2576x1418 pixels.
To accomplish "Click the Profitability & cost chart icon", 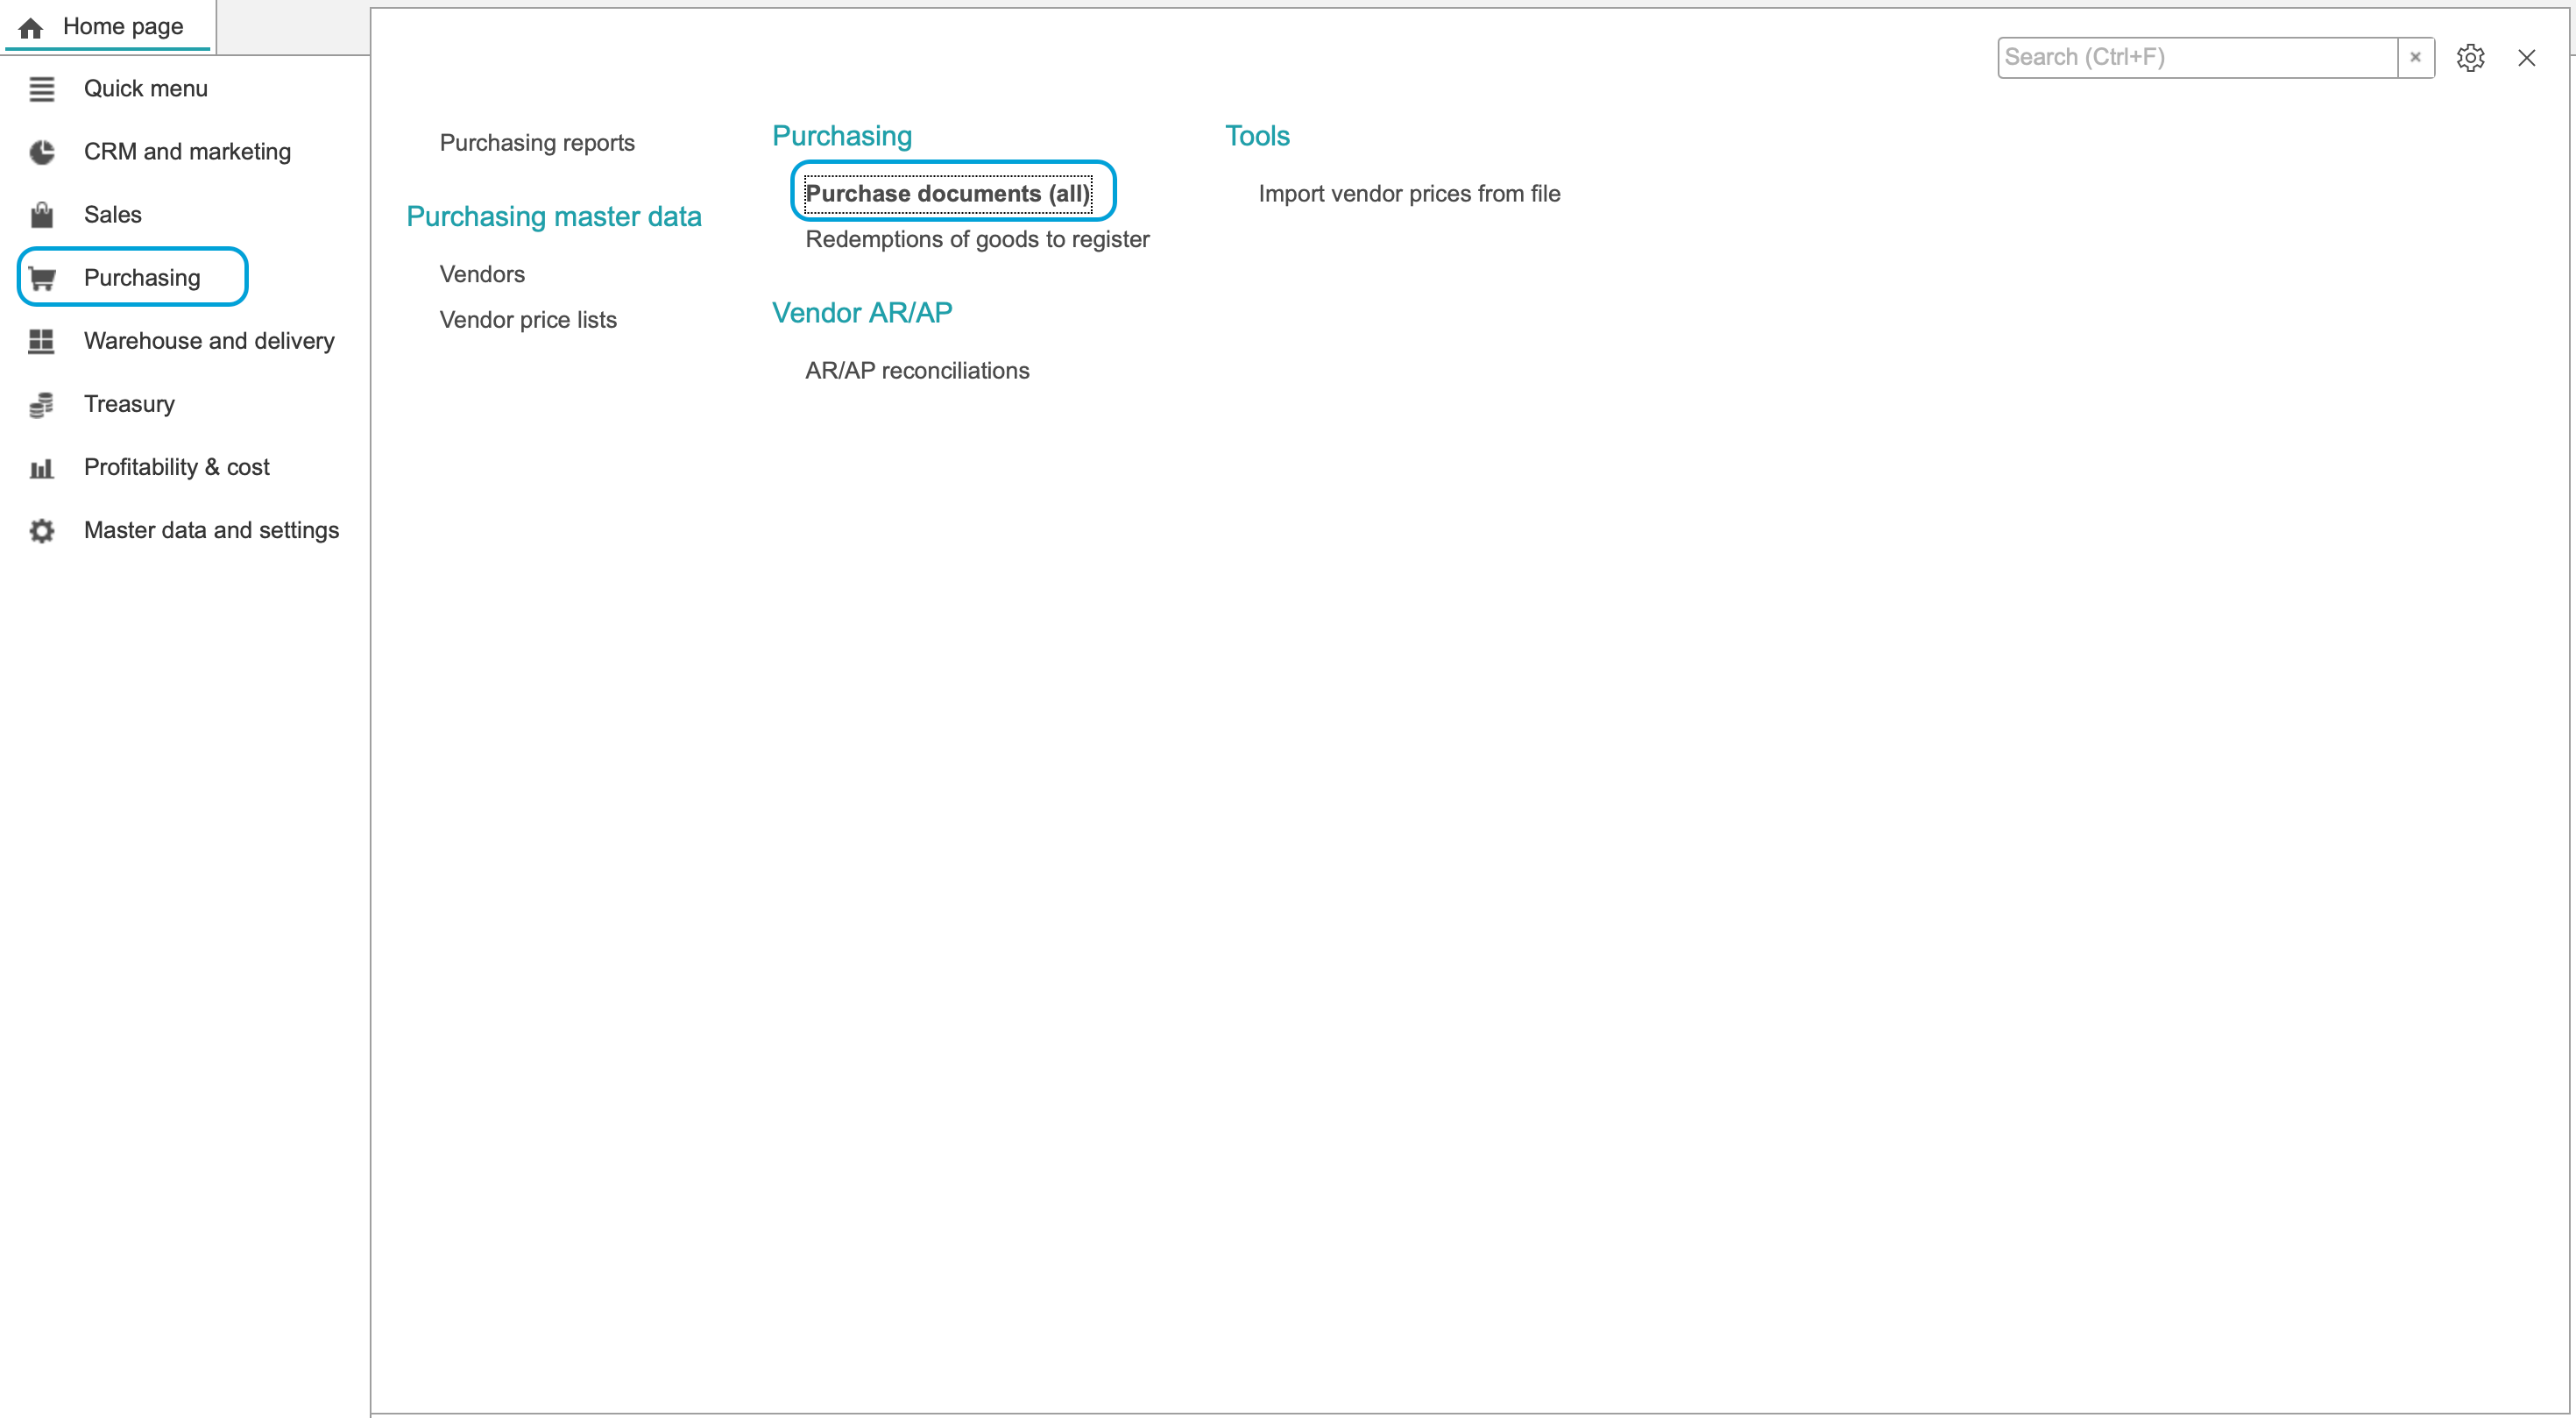I will click(41, 467).
